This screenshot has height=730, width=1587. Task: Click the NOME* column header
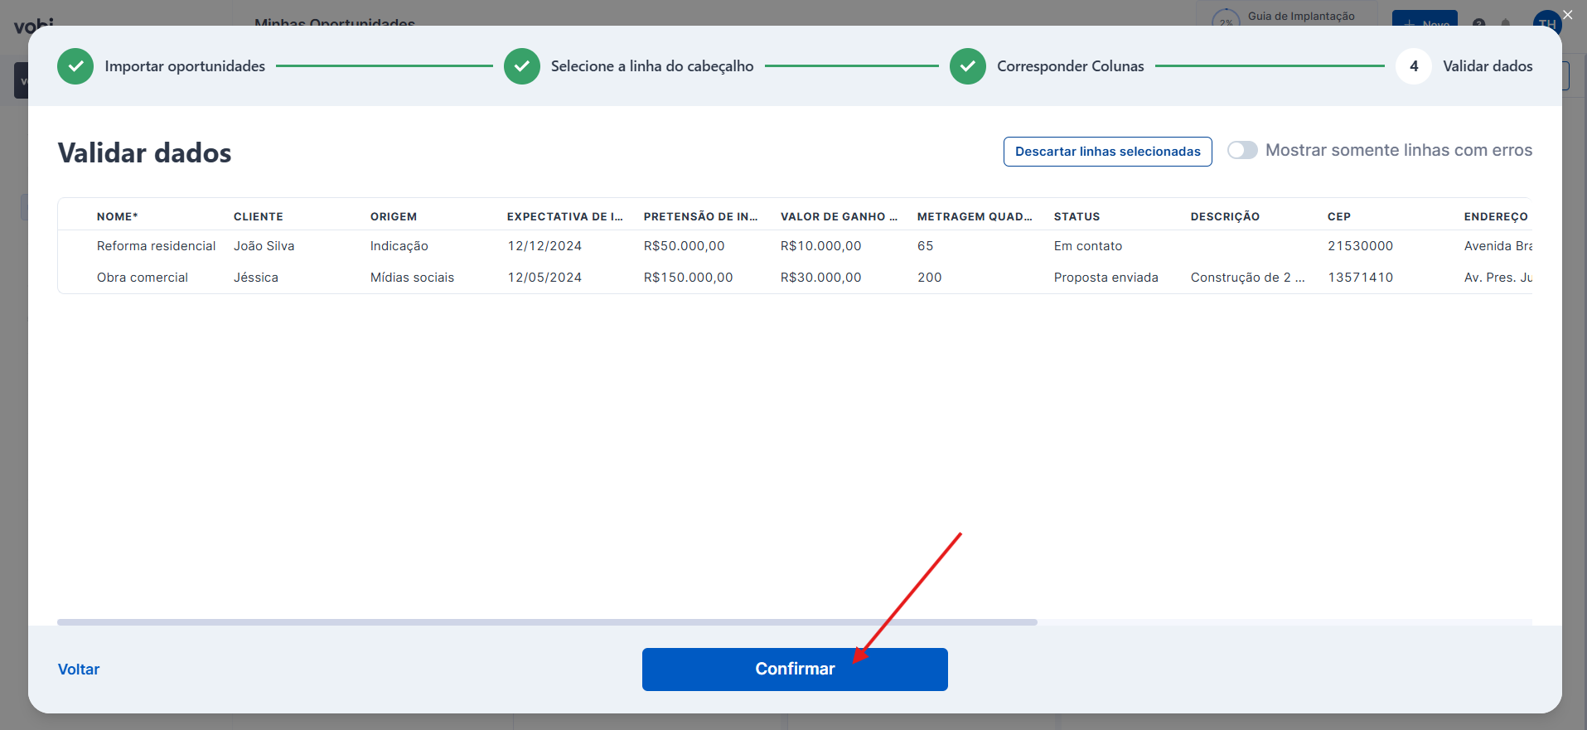click(x=117, y=216)
